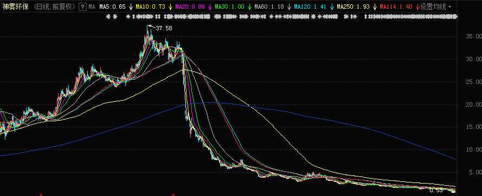Image resolution: width=482 pixels, height=196 pixels.
Task: Click the MA indicator label
Action: point(92,6)
